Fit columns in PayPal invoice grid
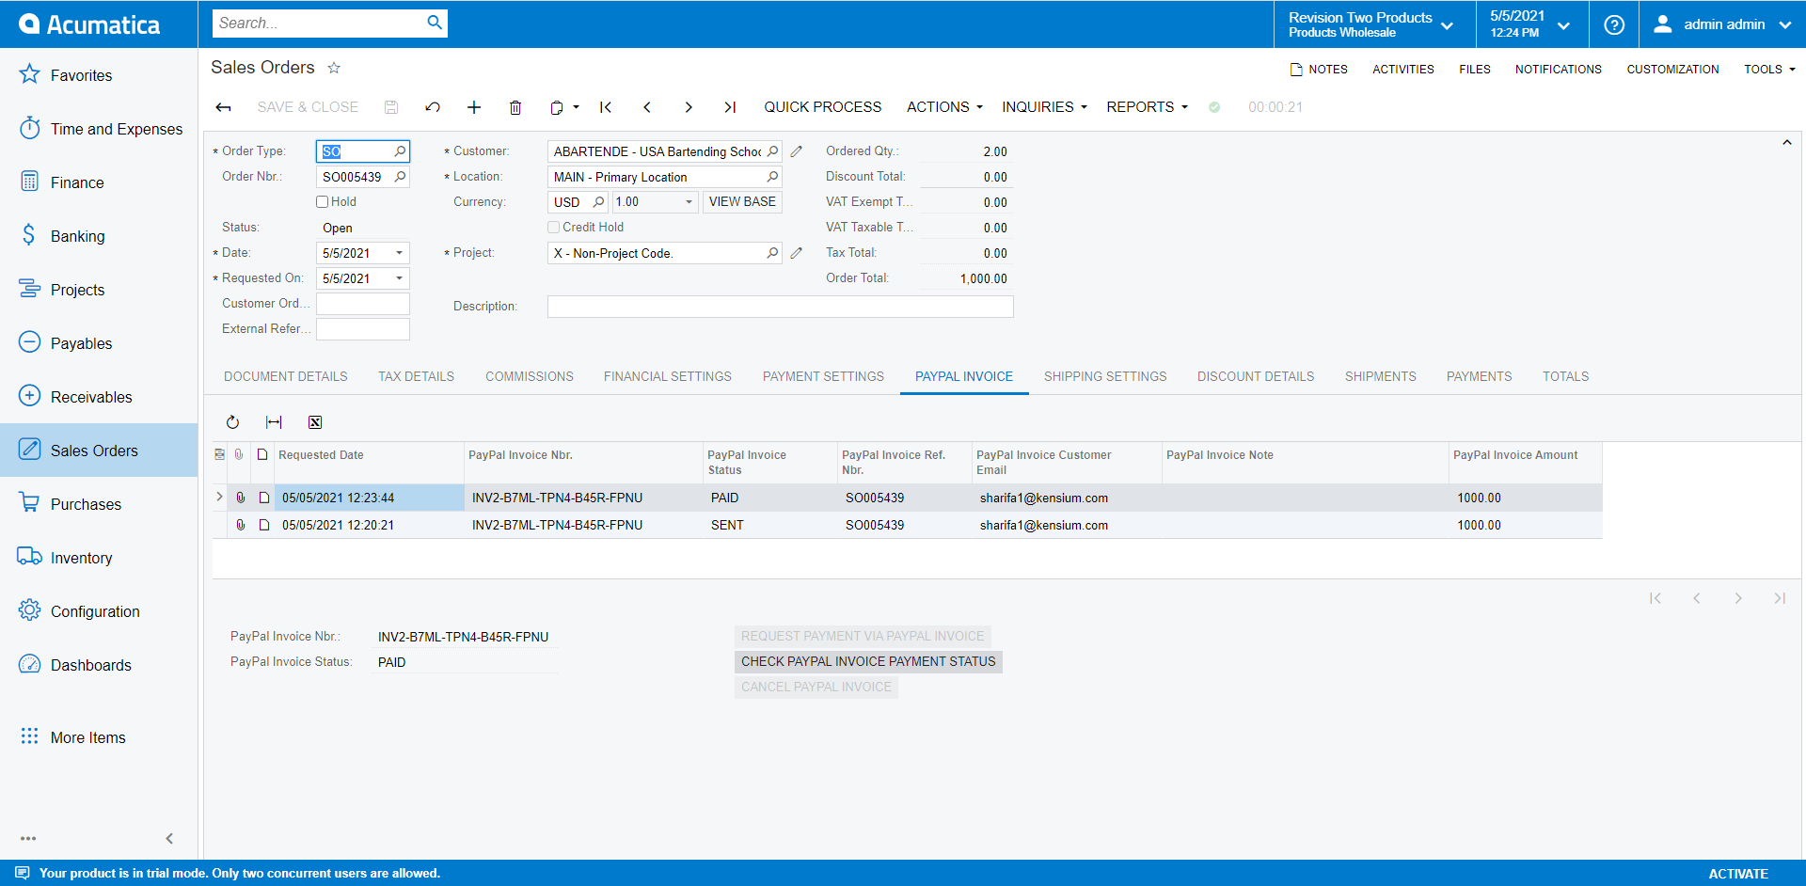Viewport: 1806px width, 886px height. [274, 422]
